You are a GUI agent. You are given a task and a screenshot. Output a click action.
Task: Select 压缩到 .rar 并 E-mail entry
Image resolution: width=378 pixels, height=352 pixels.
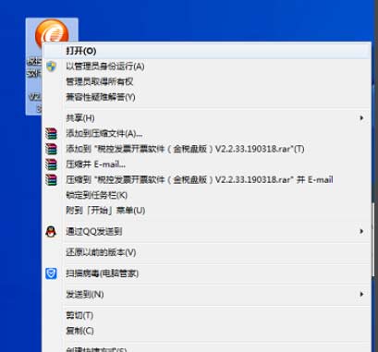point(207,179)
